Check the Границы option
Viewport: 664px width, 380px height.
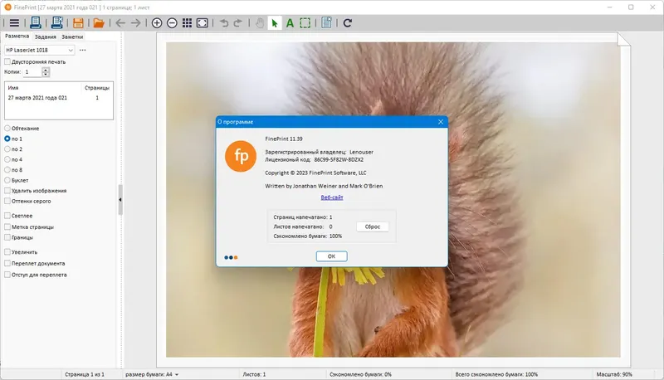point(7,237)
